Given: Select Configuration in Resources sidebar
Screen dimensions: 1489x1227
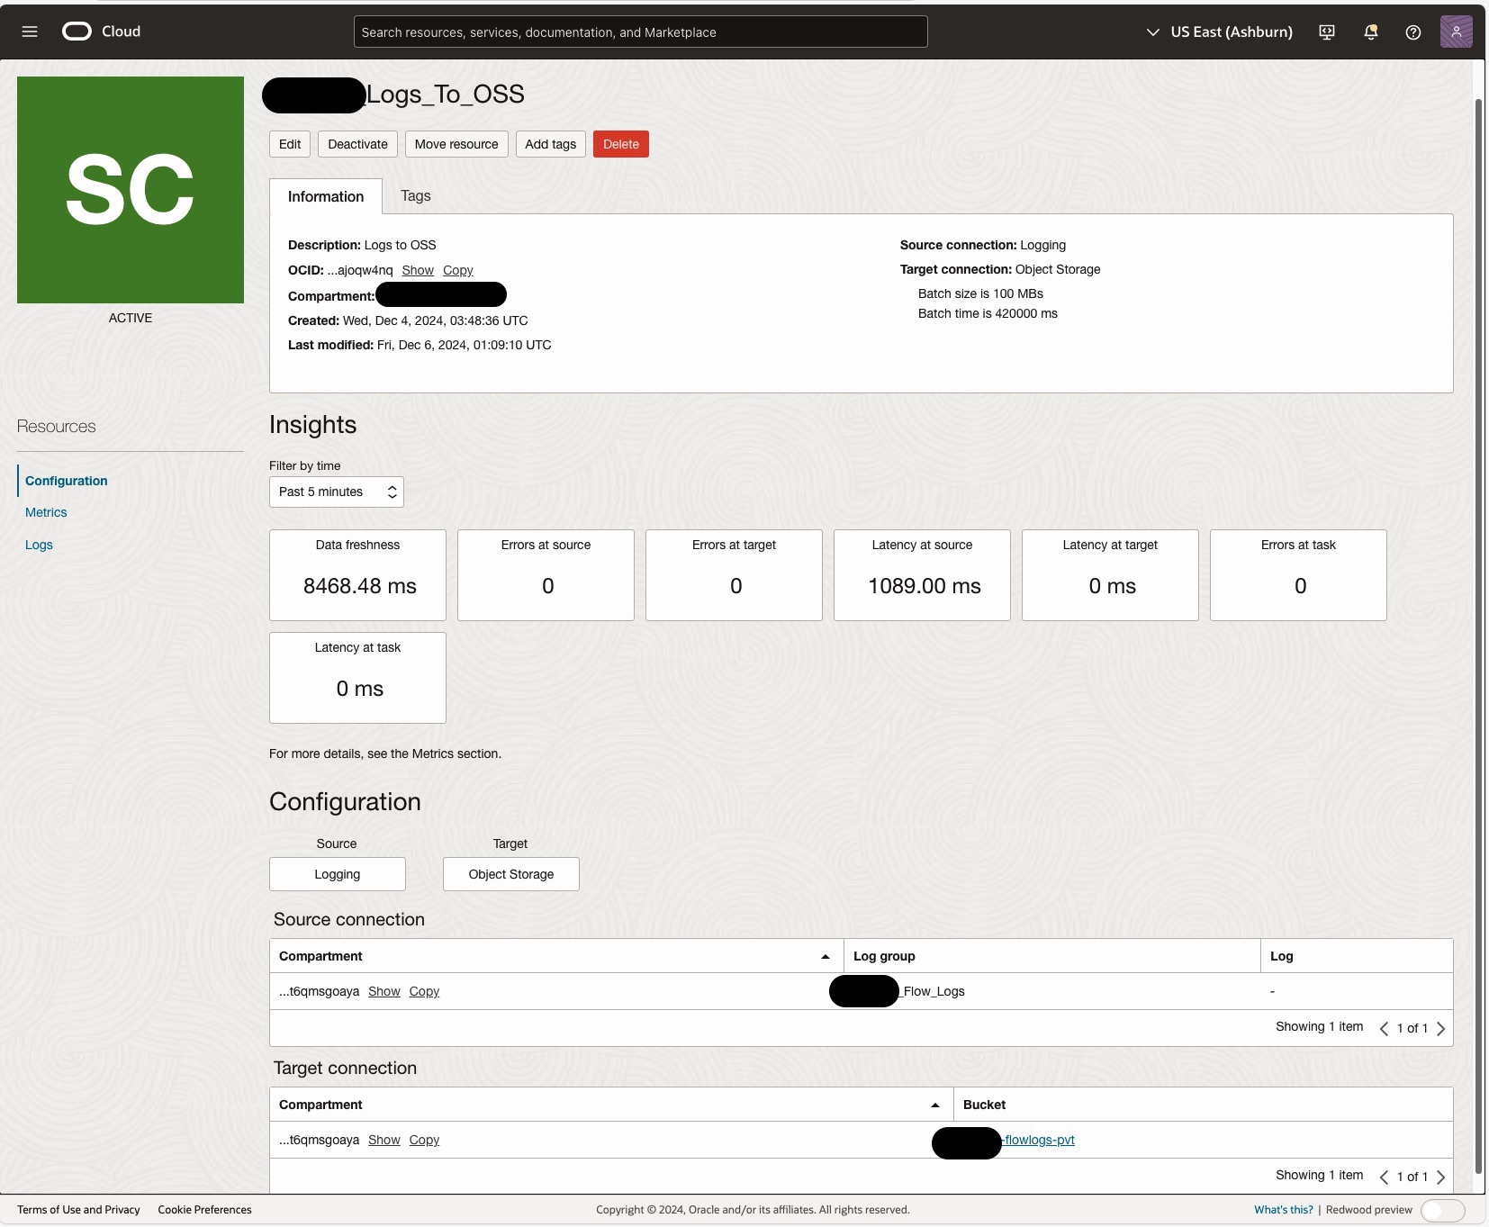Looking at the screenshot, I should [67, 481].
